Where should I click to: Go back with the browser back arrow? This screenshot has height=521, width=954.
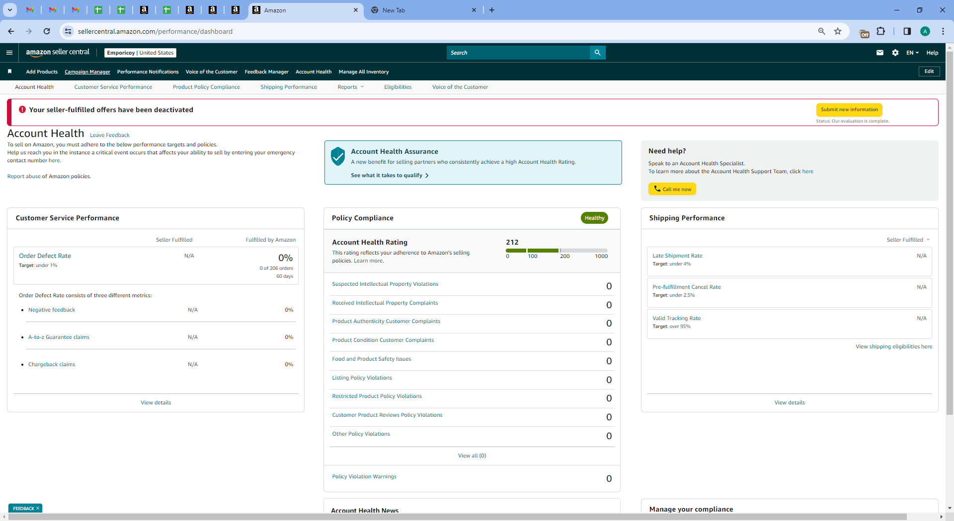click(x=11, y=31)
